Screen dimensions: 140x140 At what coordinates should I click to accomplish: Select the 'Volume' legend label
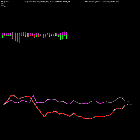(5, 4)
